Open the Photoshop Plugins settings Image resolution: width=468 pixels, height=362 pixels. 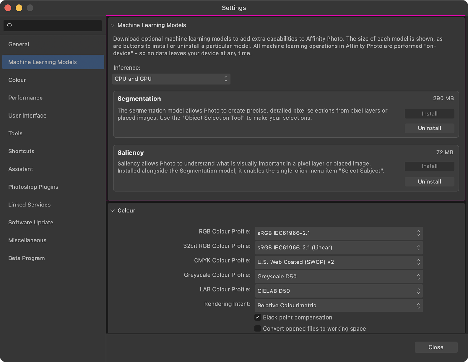pyautogui.click(x=33, y=187)
